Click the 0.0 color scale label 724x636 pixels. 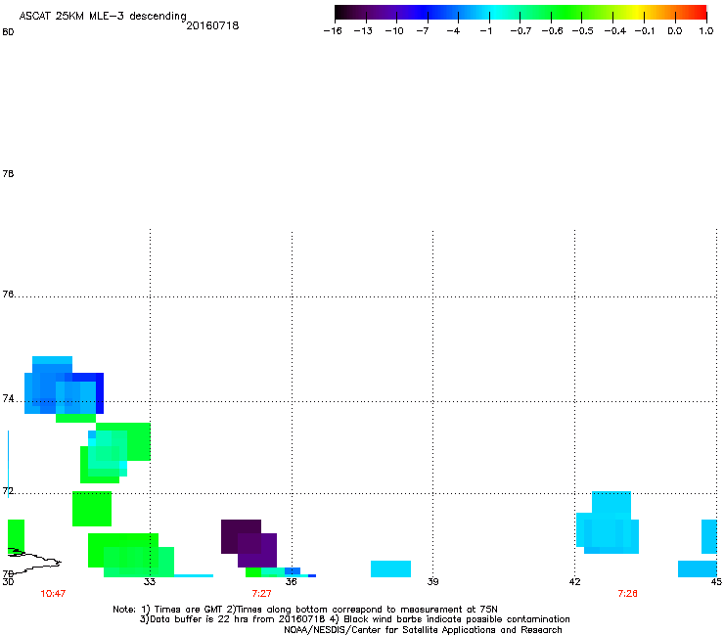[675, 31]
